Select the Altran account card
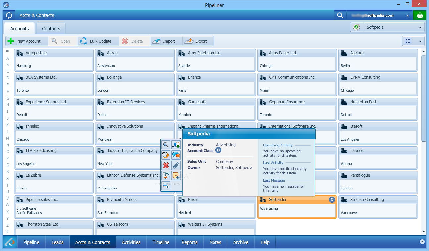 pyautogui.click(x=135, y=60)
